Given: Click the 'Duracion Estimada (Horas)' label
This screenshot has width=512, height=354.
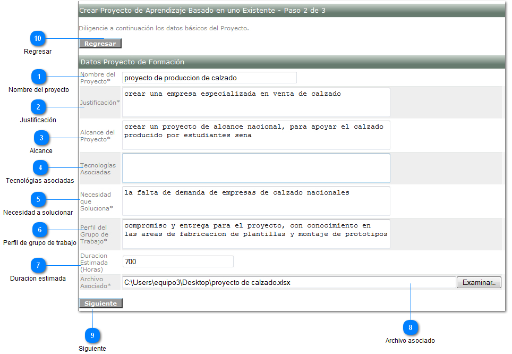Looking at the screenshot, I should [x=94, y=263].
